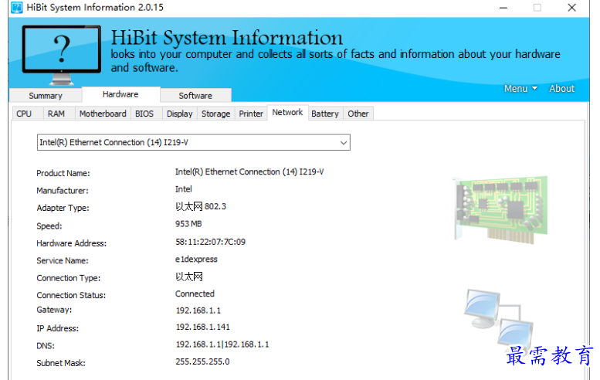The width and height of the screenshot is (600, 380).
Task: Open the CPU sub-tab
Action: (24, 114)
